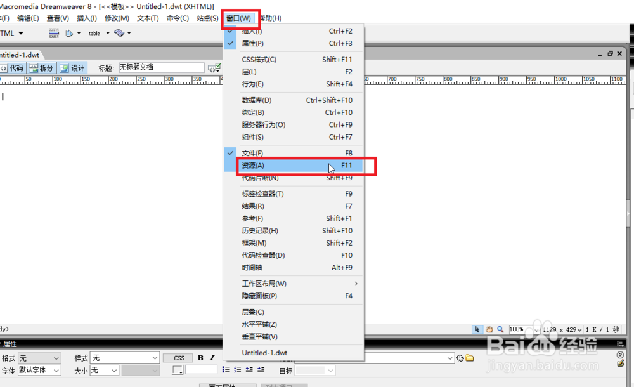Click the text color swatch in properties
634x387 pixels.
tap(178, 370)
